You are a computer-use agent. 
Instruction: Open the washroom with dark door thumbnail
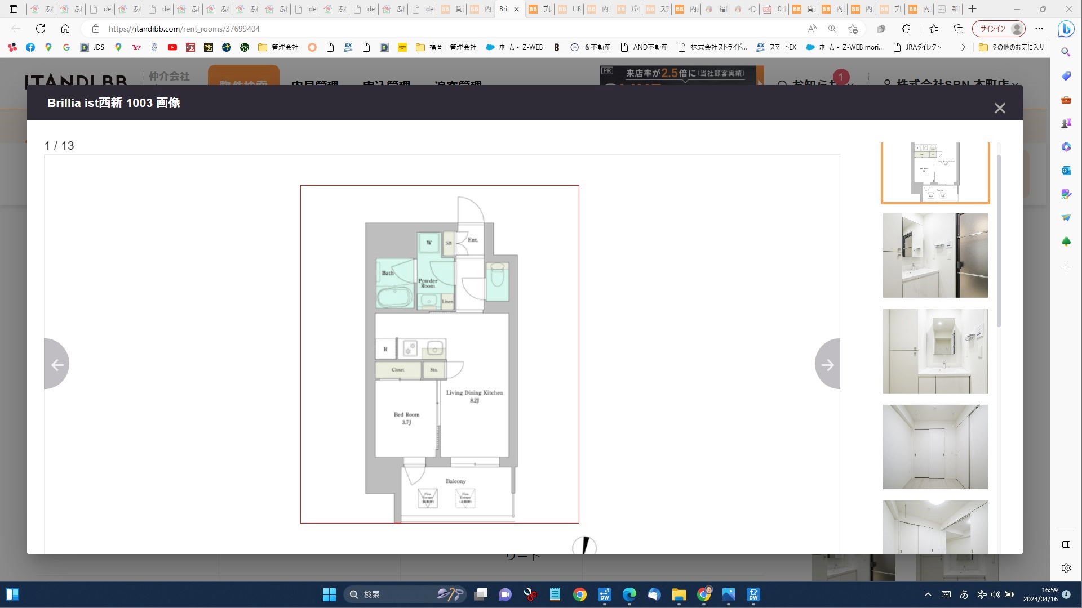point(935,256)
